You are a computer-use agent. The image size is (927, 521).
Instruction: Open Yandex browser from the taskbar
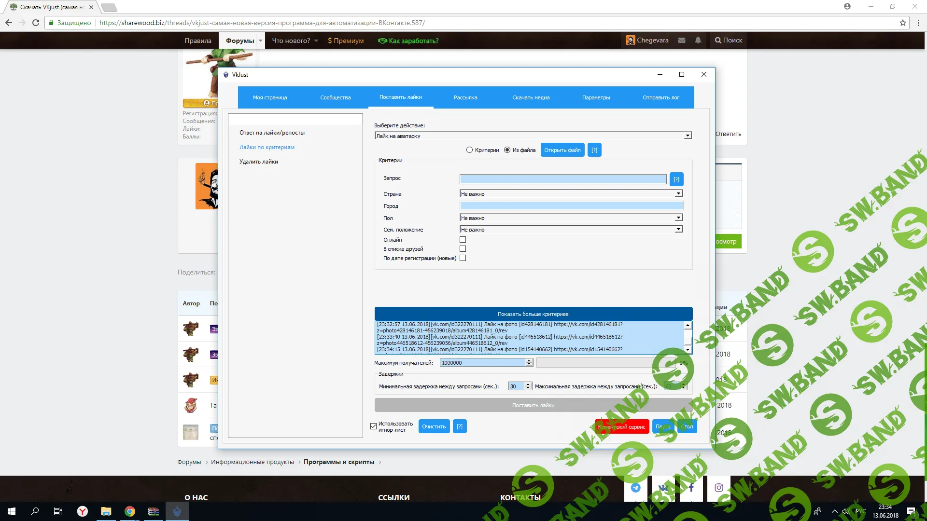[x=83, y=511]
